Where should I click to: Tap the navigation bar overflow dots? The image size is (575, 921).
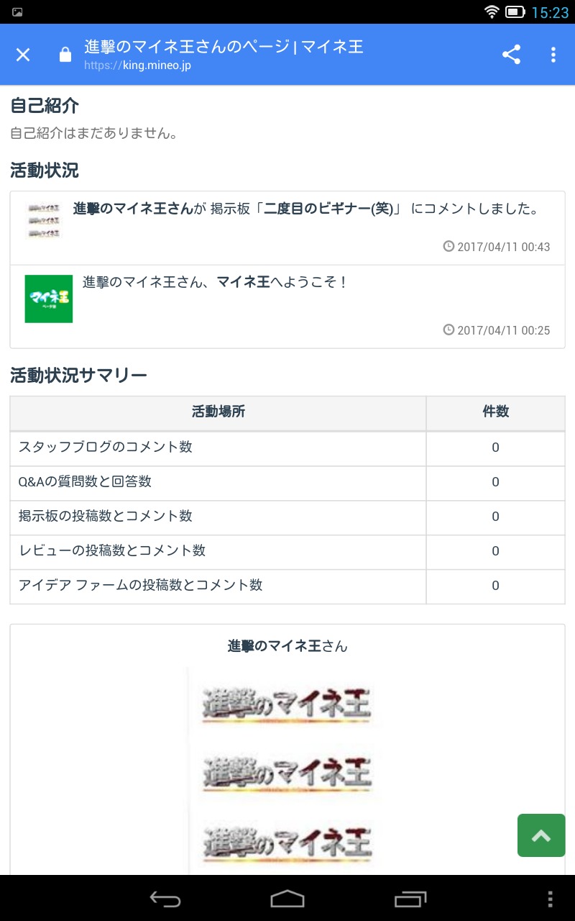550,899
